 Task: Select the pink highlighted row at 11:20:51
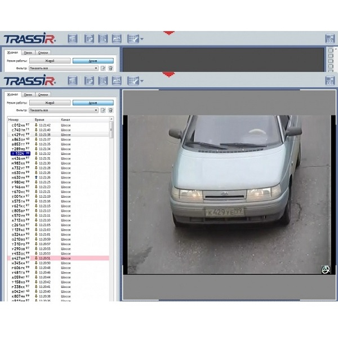tap(56, 258)
